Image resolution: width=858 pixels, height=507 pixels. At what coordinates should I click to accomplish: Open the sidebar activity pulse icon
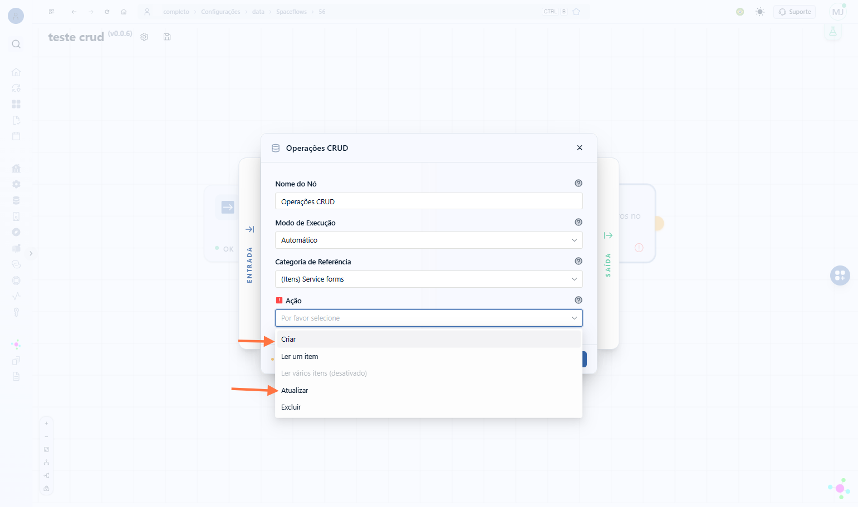point(16,296)
